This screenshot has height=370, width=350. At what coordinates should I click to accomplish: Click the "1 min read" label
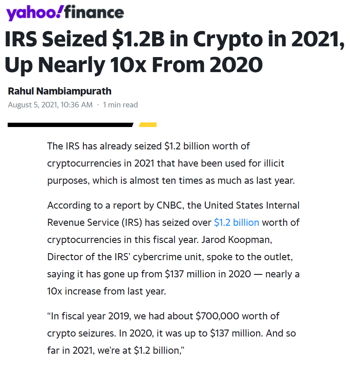click(x=120, y=105)
